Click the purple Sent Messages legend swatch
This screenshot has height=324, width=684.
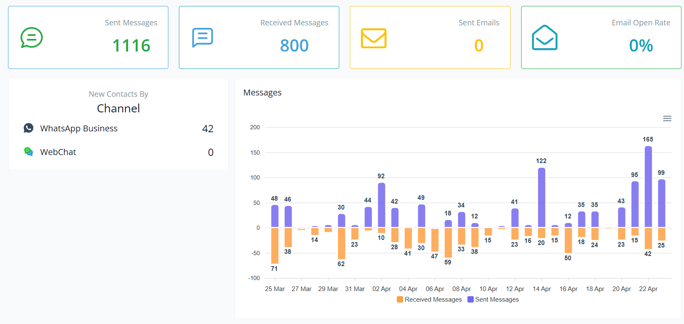470,299
